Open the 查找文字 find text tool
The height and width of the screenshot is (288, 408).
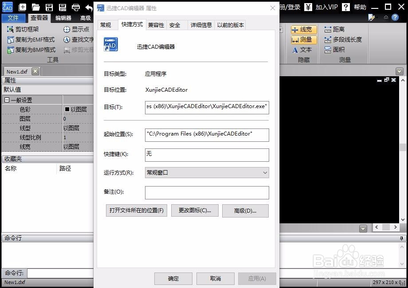(78, 39)
